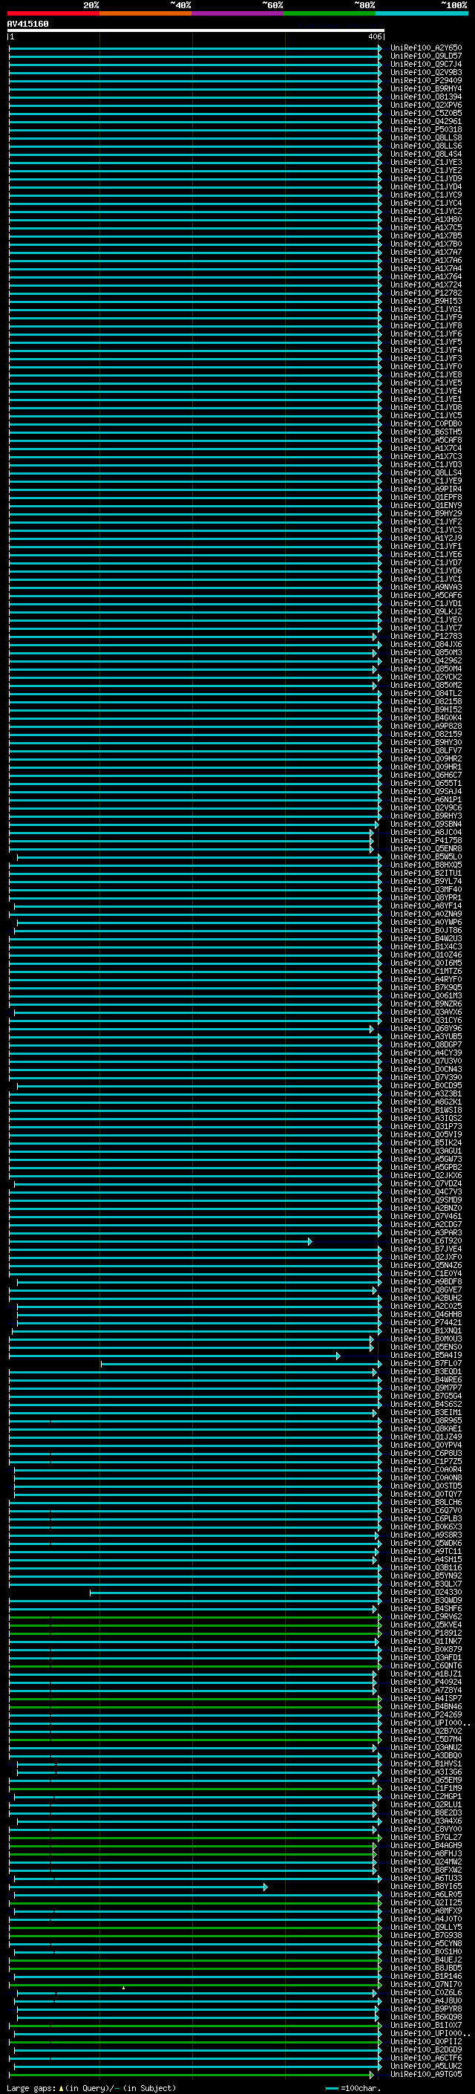475x2094 pixels.
Task: Select UniRef100_P50318 in the hit list
Action: click(x=426, y=129)
